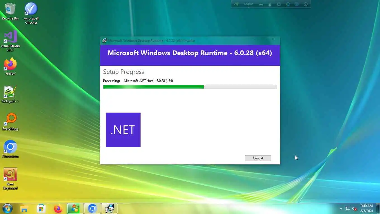Open the Recycle Bin desktop icon
The image size is (380, 214).
(x=10, y=11)
